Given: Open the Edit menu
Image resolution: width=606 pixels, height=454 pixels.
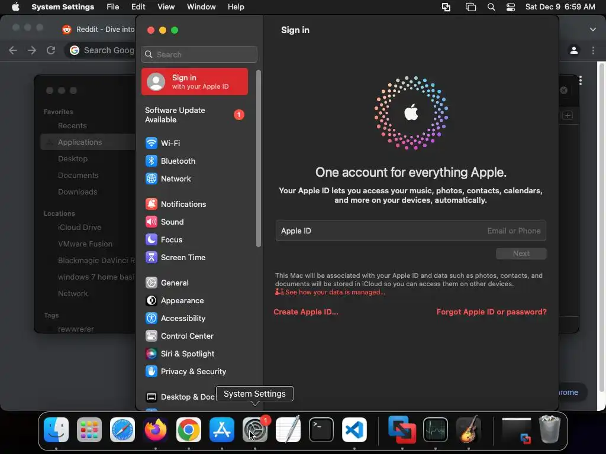Looking at the screenshot, I should coord(138,7).
